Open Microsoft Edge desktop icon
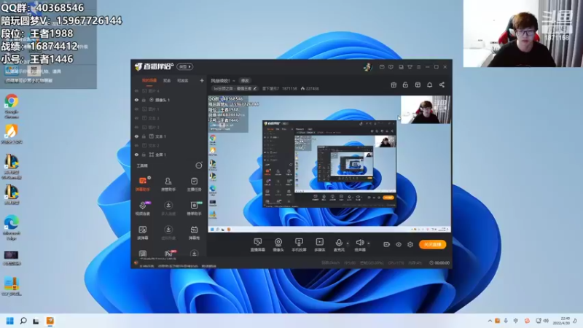 (12, 227)
